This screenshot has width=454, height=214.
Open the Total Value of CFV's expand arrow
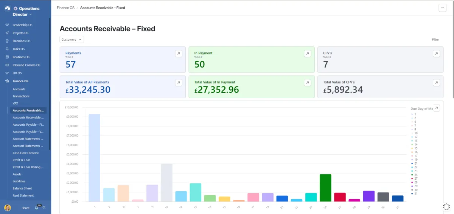click(x=436, y=83)
